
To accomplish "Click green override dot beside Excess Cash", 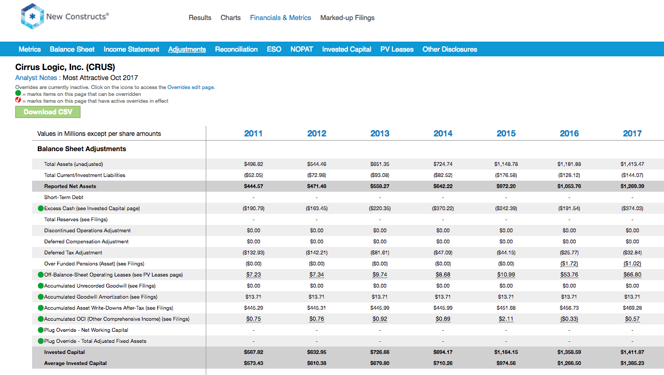I will (41, 209).
